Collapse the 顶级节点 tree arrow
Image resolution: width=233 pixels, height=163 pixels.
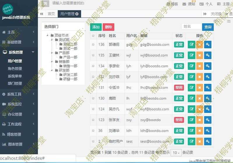coord(48,35)
